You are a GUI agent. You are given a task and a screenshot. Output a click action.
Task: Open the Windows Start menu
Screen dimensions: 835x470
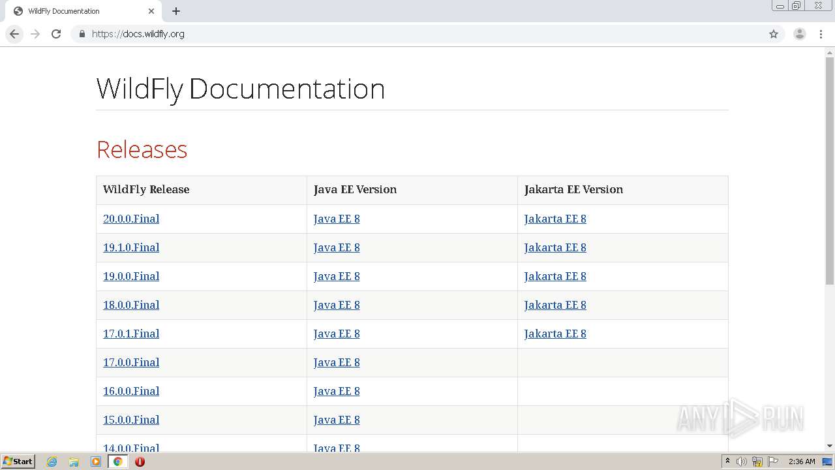pyautogui.click(x=18, y=461)
